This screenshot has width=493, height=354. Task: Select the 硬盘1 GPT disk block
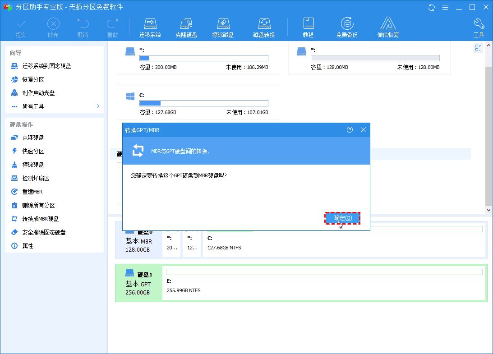(x=138, y=283)
